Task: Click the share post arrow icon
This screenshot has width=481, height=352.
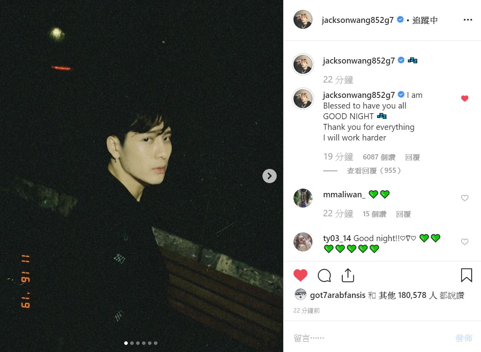Action: point(348,275)
